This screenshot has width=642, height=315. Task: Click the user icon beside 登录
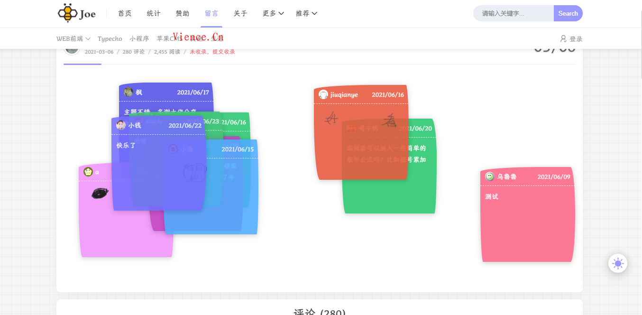coord(563,39)
